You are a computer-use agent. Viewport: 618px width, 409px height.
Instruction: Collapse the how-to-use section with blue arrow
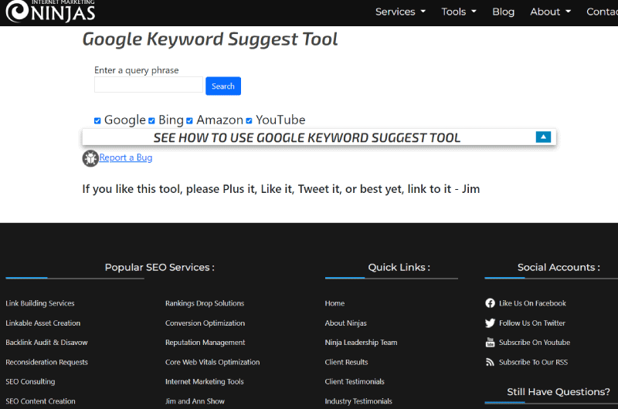(543, 137)
